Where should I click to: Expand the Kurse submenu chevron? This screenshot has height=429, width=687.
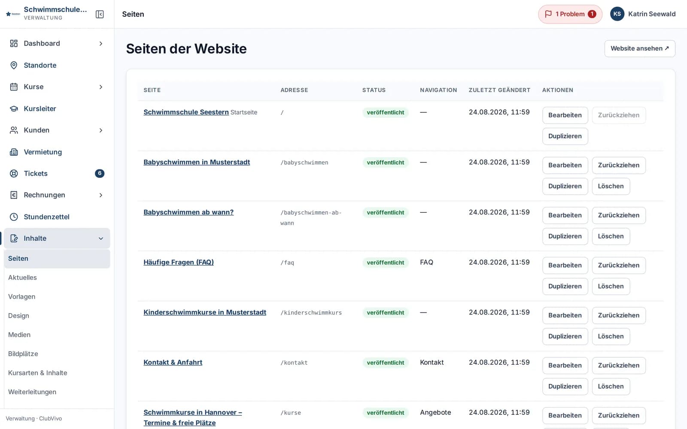101,87
